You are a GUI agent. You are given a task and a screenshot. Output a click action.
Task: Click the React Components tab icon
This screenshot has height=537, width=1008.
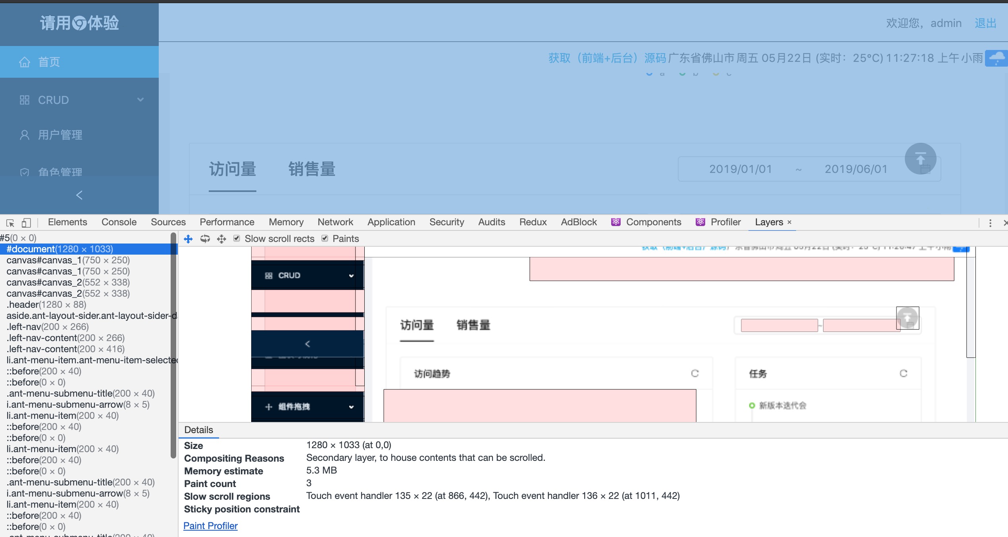(616, 222)
